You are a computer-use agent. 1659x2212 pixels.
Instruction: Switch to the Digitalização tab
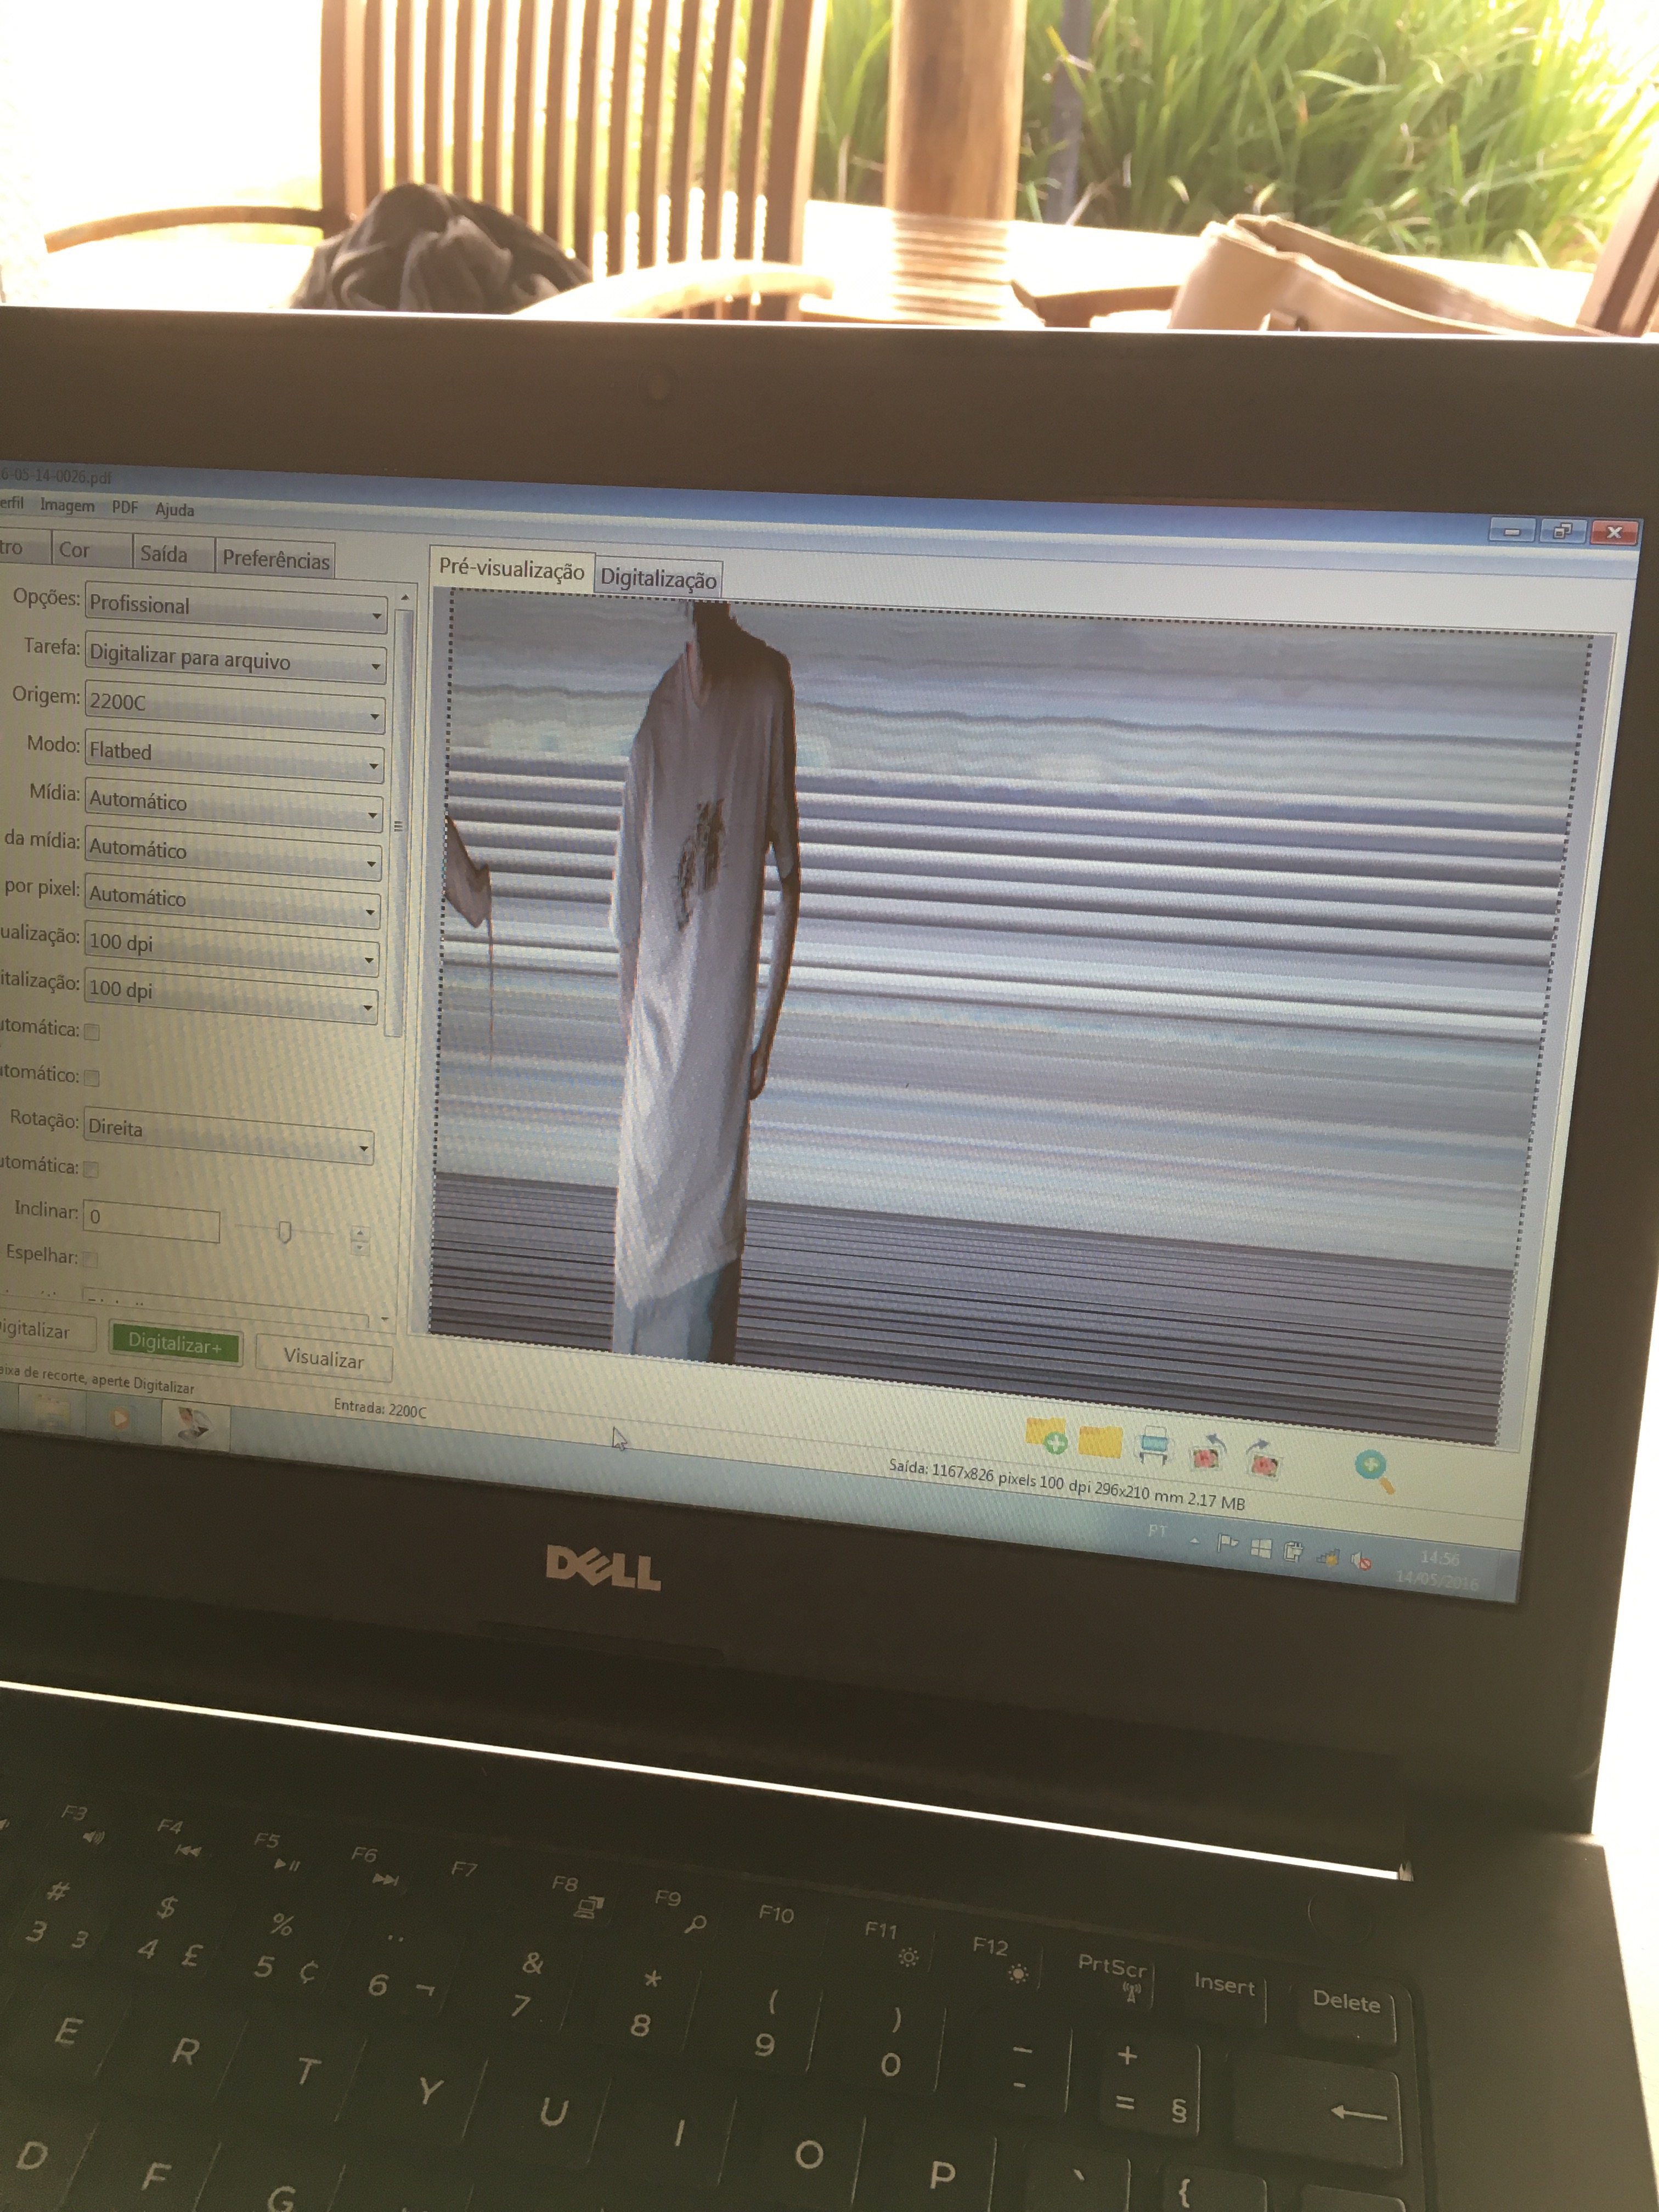tap(657, 578)
